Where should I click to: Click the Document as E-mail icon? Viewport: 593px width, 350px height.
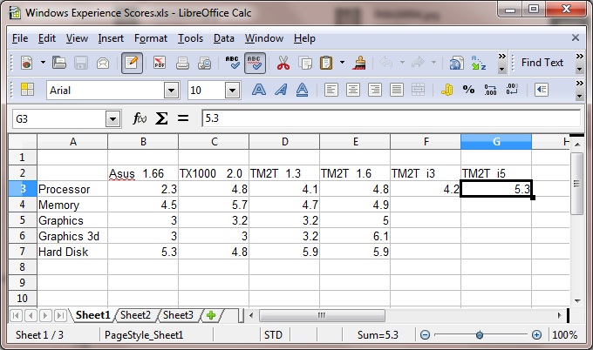coord(103,63)
